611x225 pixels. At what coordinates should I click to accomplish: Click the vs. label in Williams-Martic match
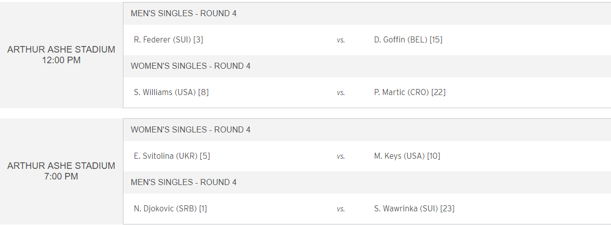[341, 93]
